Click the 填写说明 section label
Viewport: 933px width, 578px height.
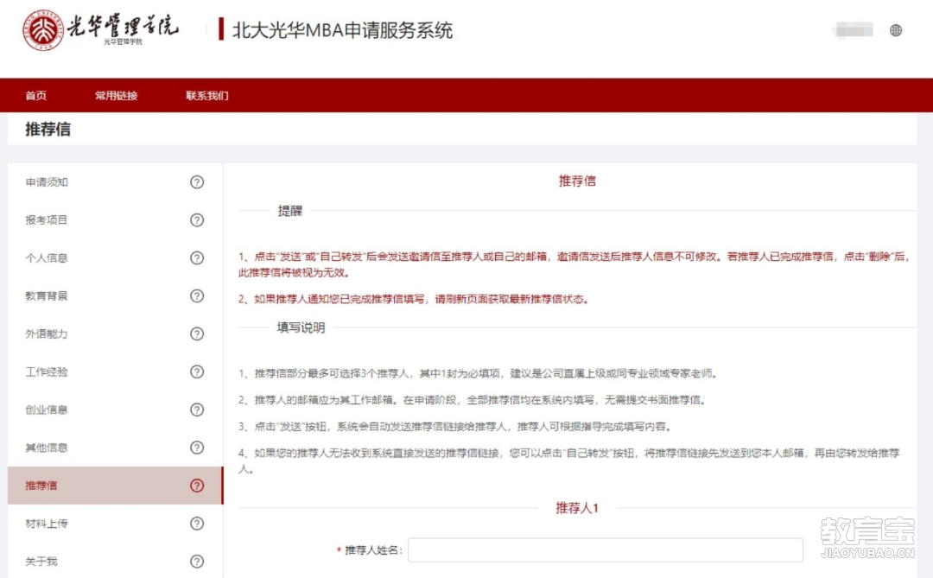tap(301, 327)
